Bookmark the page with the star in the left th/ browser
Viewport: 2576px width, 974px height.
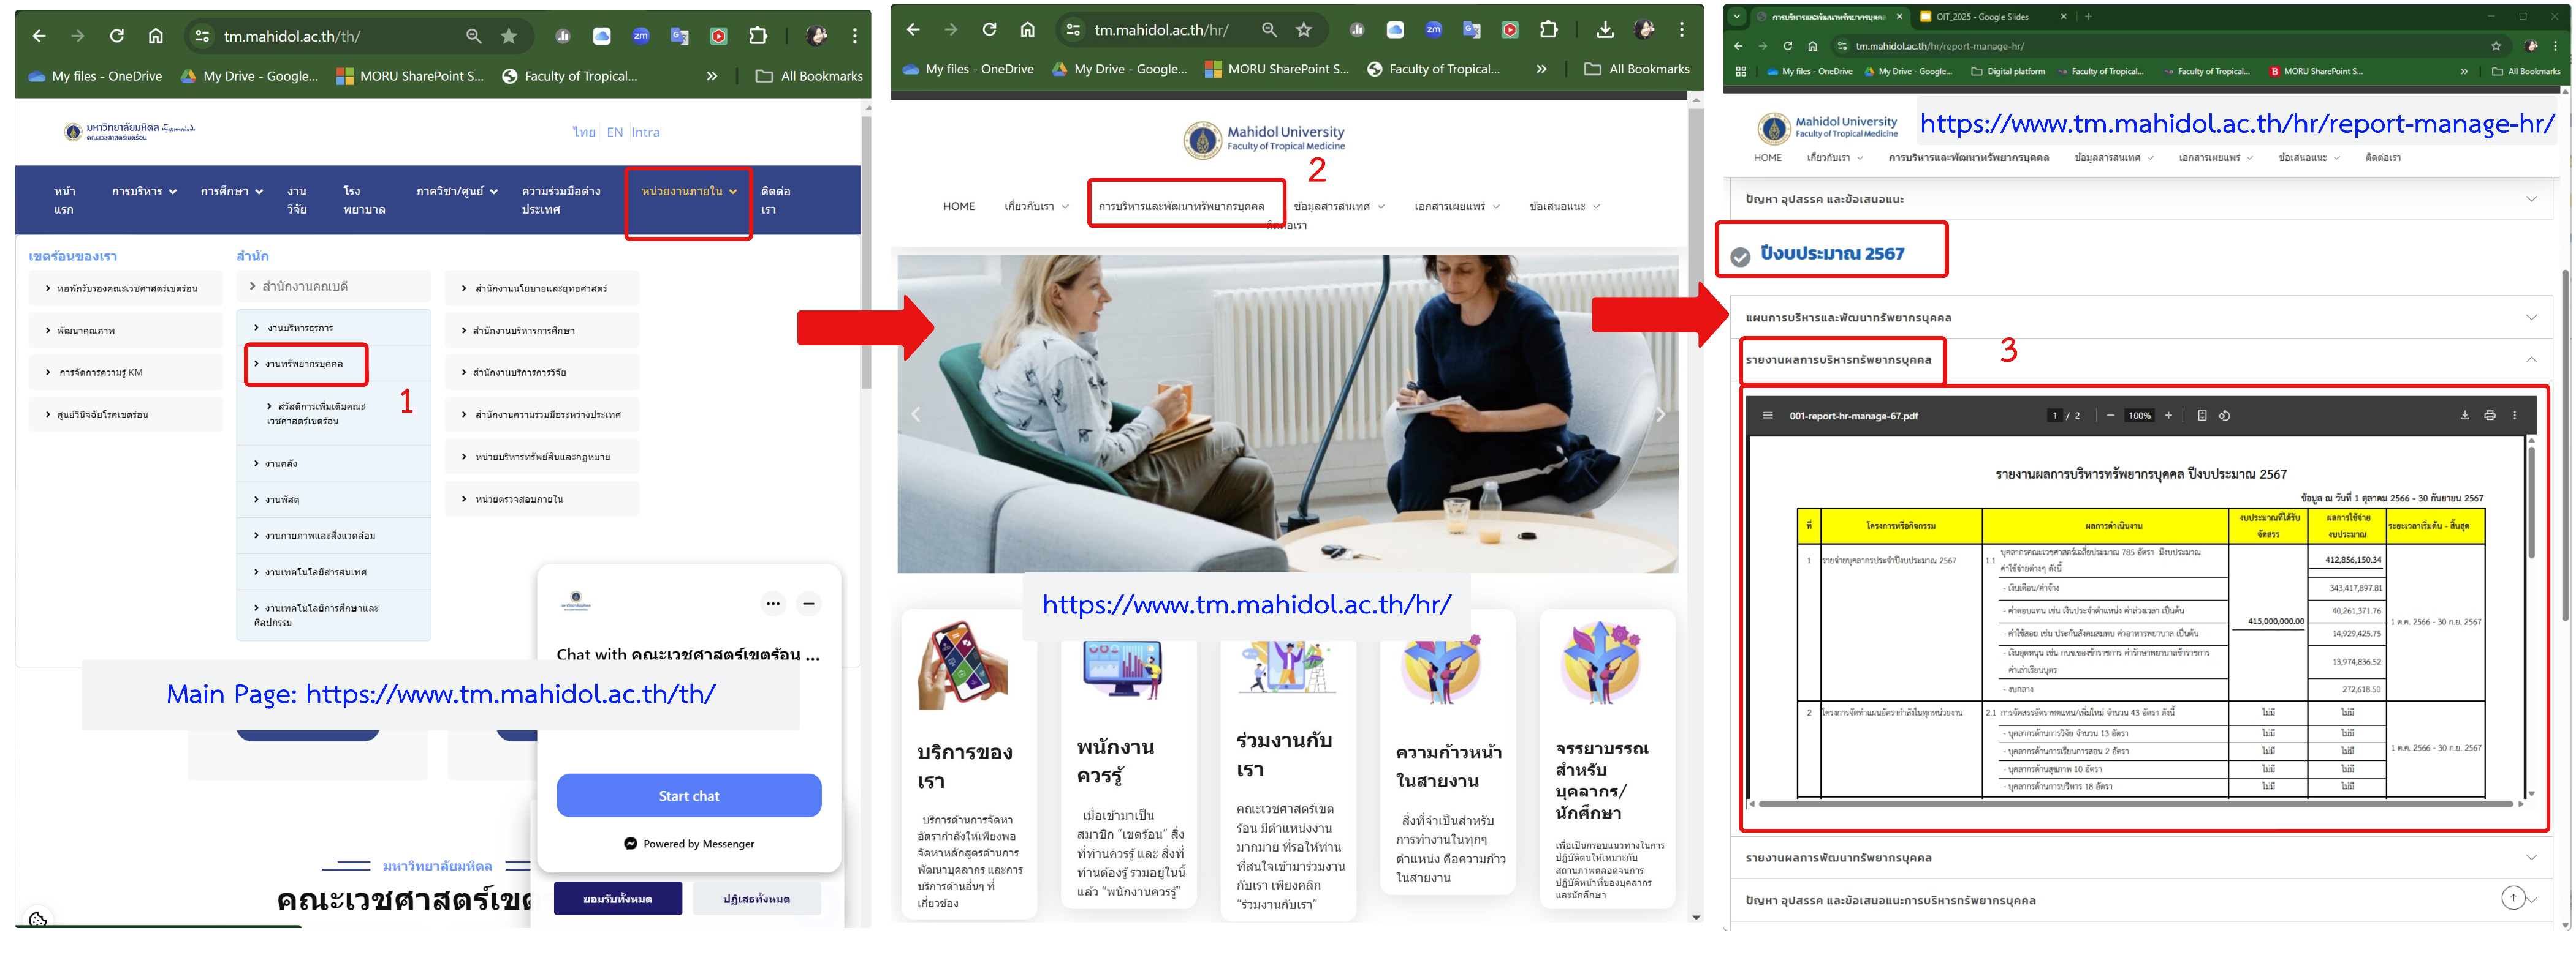(x=509, y=36)
